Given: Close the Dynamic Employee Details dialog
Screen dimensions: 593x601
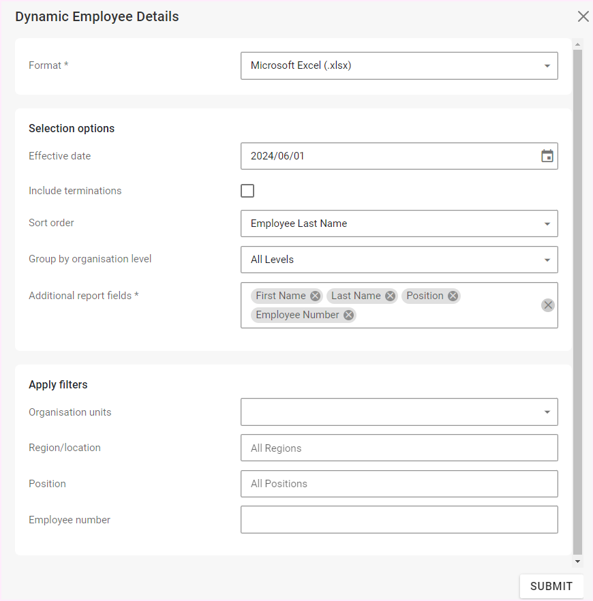Looking at the screenshot, I should click(583, 16).
